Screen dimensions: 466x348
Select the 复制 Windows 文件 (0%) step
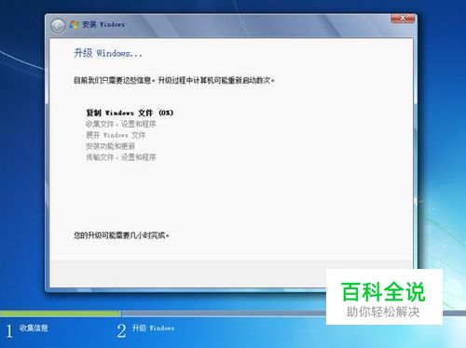(130, 113)
